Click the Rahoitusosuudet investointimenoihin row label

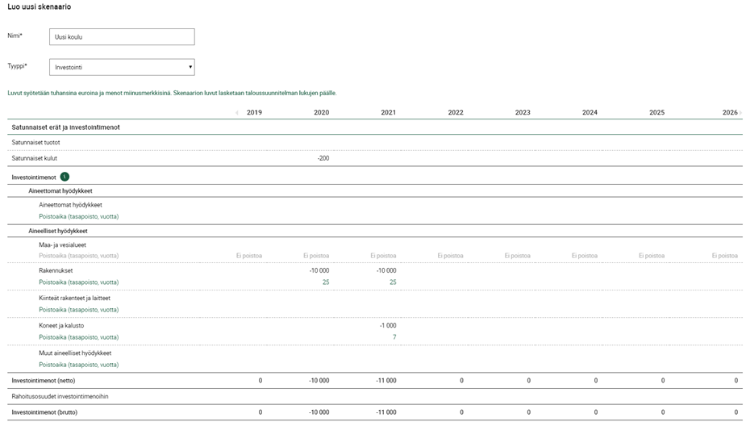pyautogui.click(x=60, y=396)
